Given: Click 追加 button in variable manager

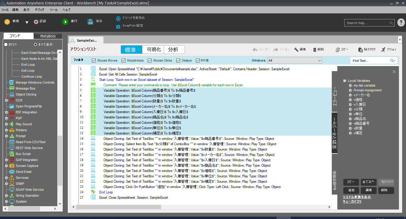Looking at the screenshot, I should (351, 190).
